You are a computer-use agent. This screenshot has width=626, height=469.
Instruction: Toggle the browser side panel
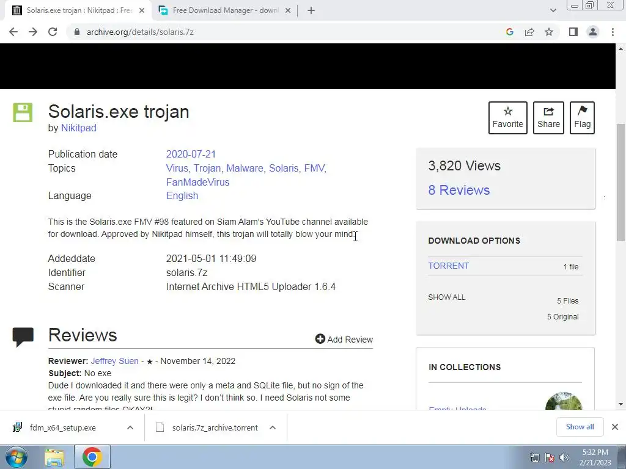click(573, 32)
